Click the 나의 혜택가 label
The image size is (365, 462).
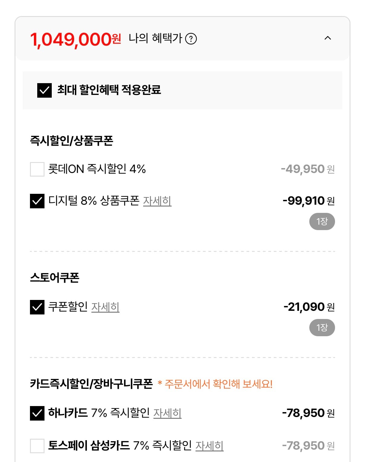[x=155, y=38]
